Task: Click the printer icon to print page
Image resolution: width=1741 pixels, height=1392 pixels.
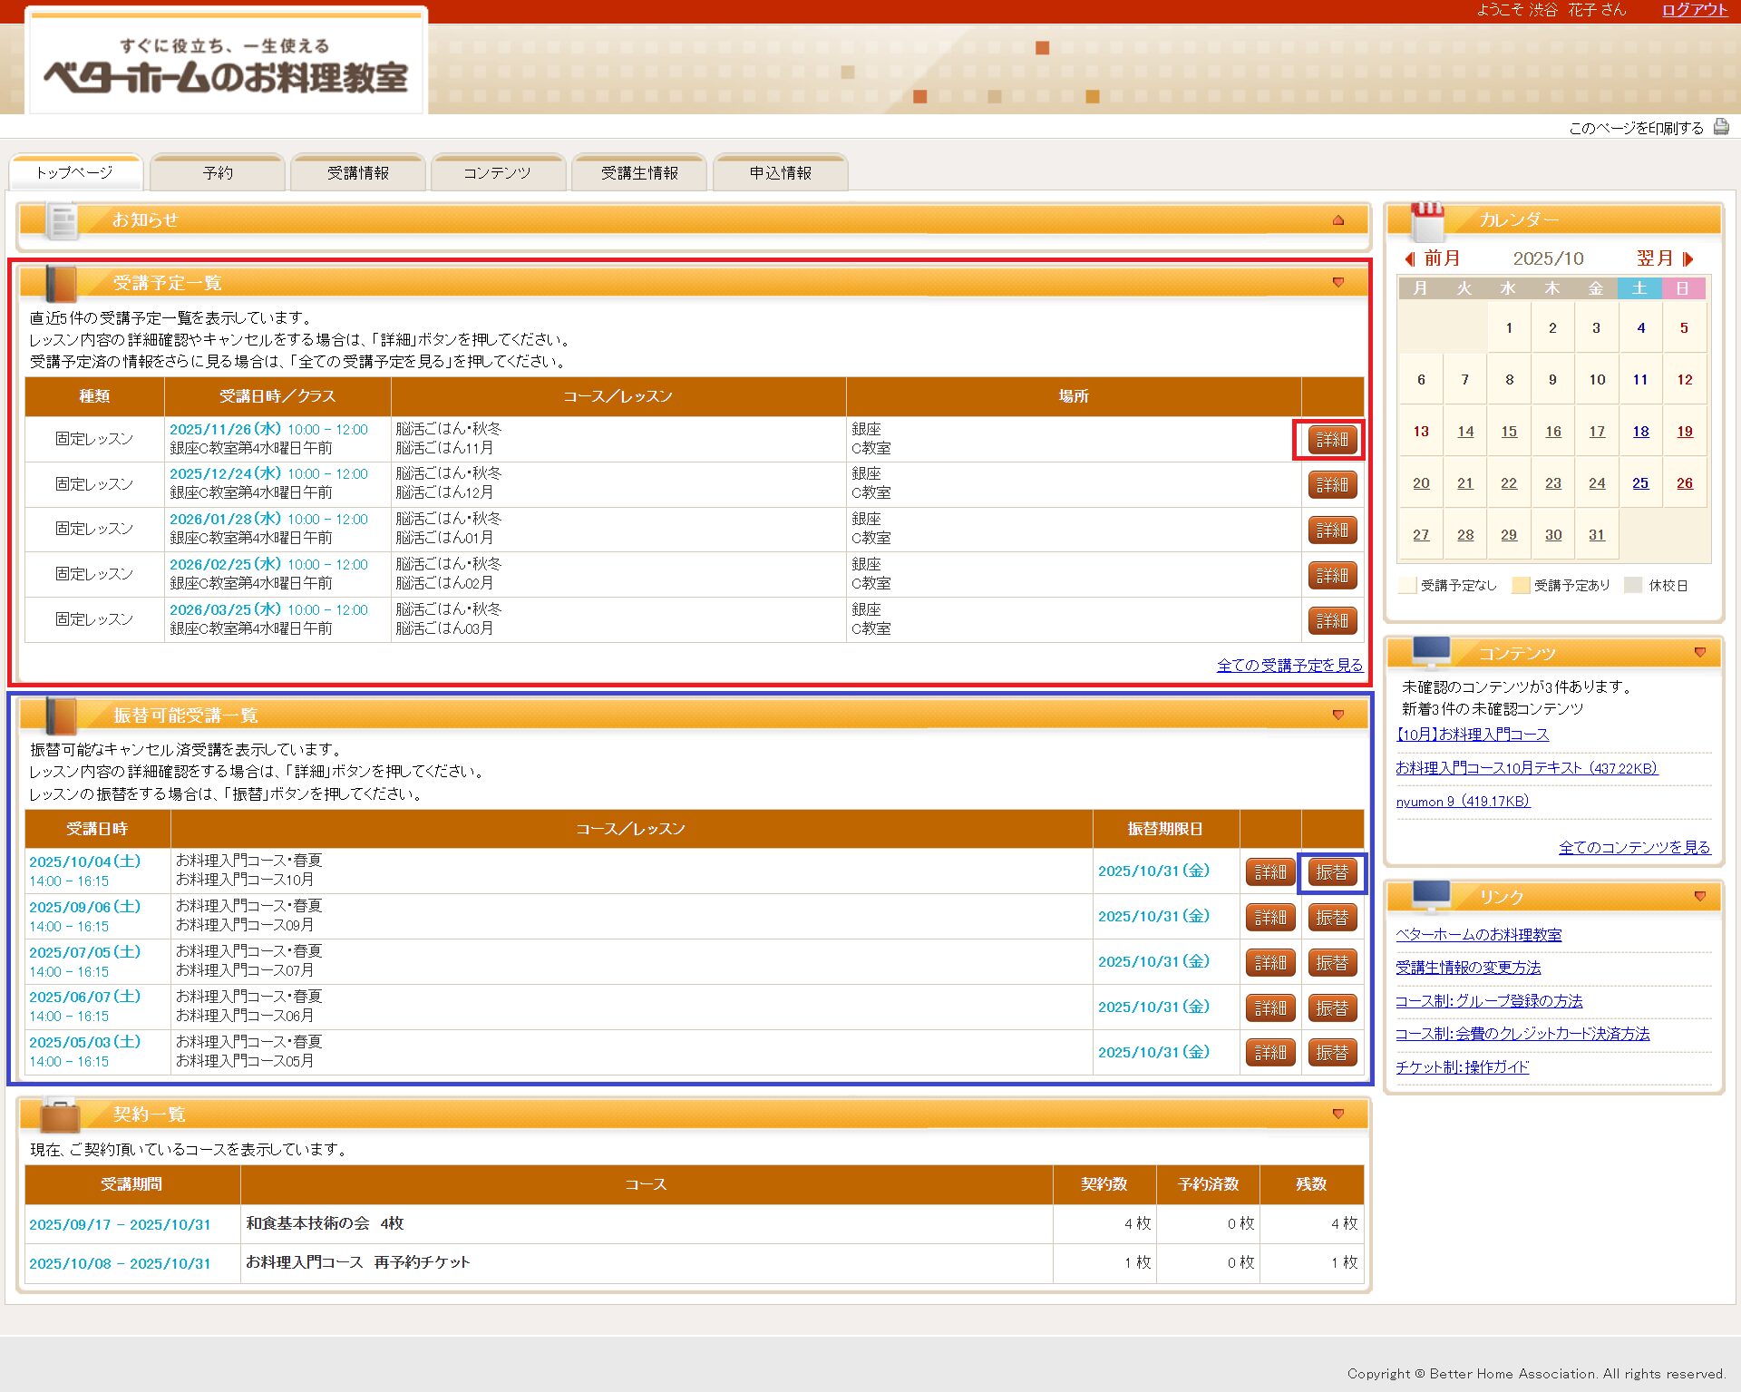Action: coord(1720,127)
